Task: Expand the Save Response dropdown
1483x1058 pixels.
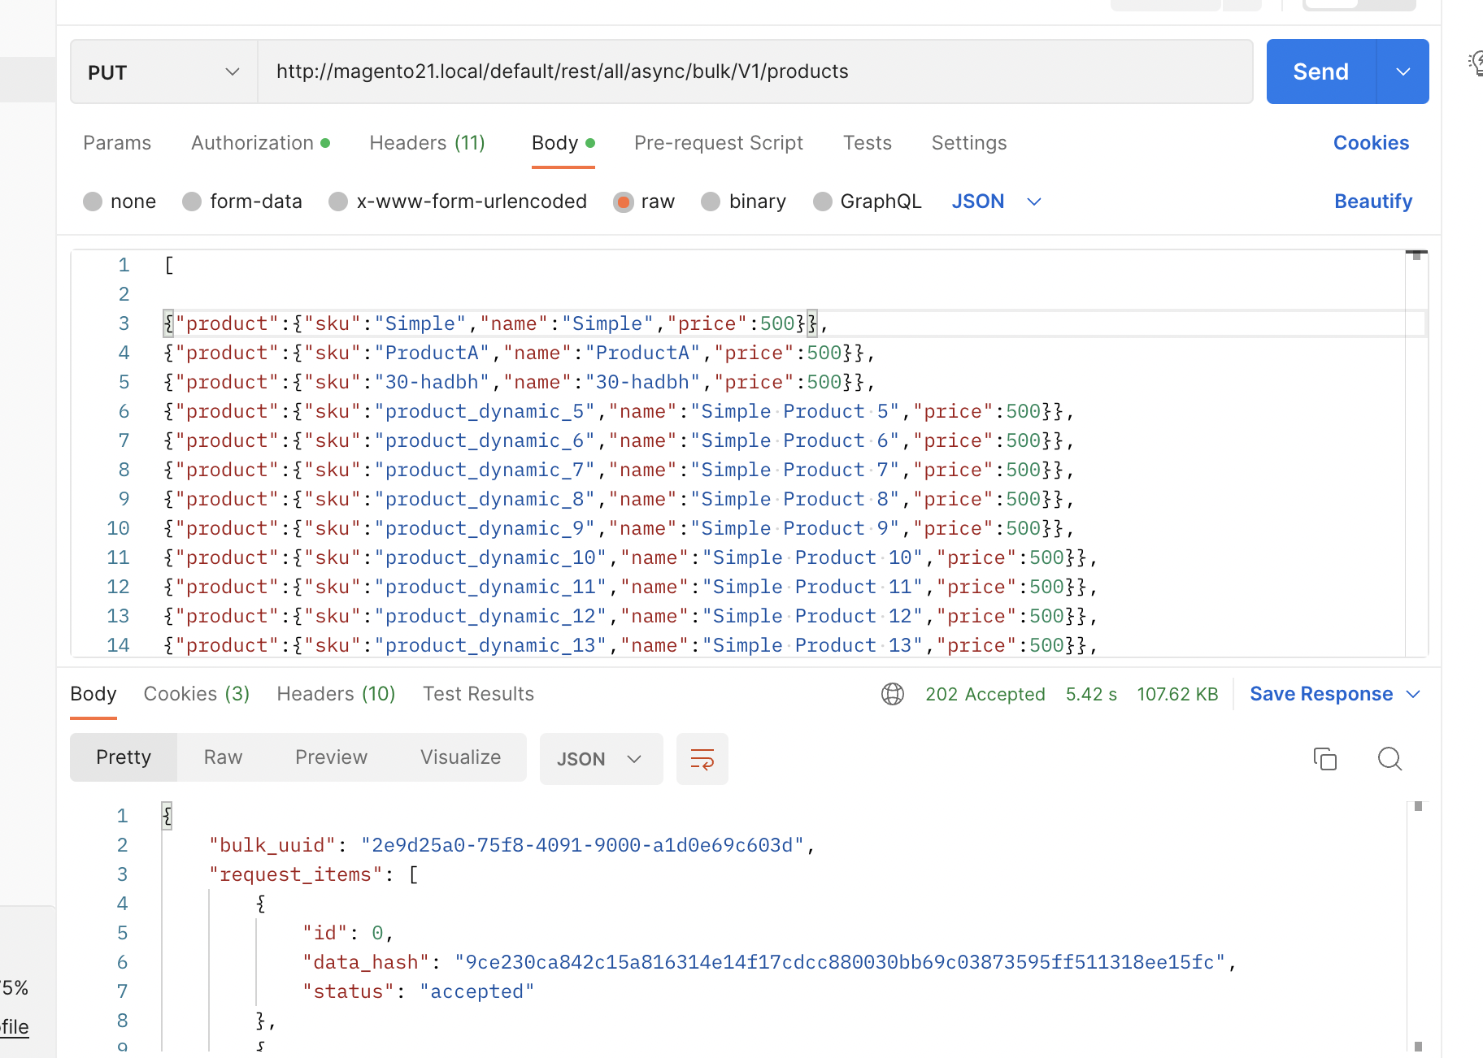Action: [1415, 694]
